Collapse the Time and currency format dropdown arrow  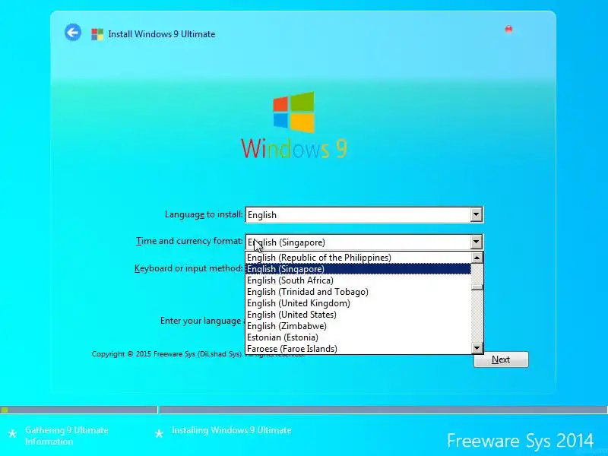point(477,242)
